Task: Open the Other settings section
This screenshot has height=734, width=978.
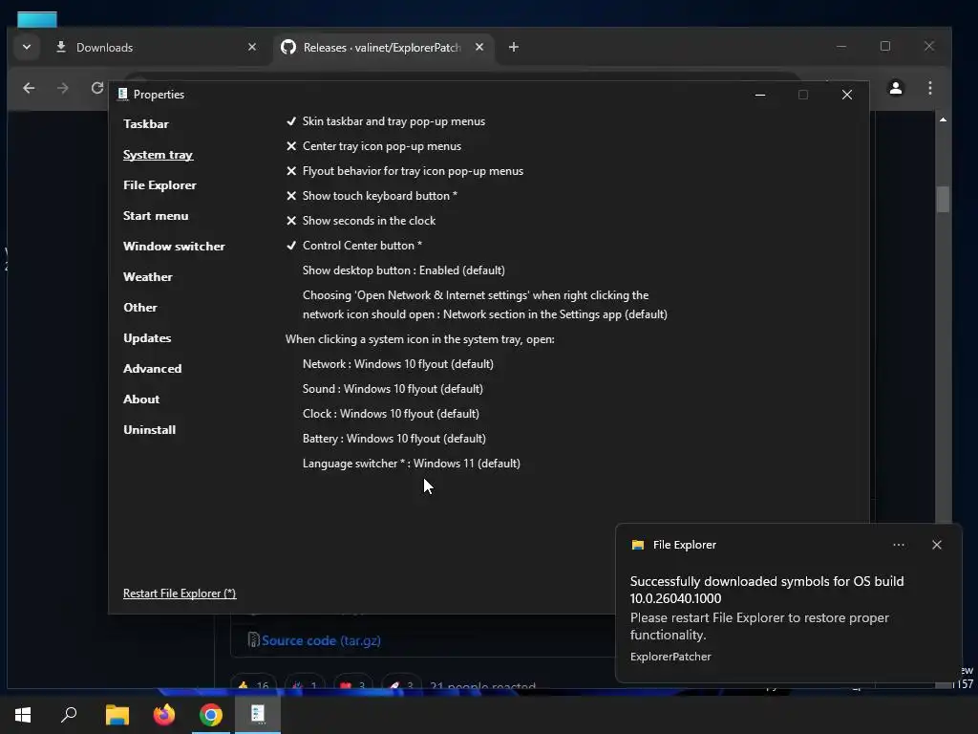Action: click(x=140, y=307)
